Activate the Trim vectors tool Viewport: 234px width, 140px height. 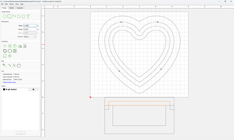[14, 66]
